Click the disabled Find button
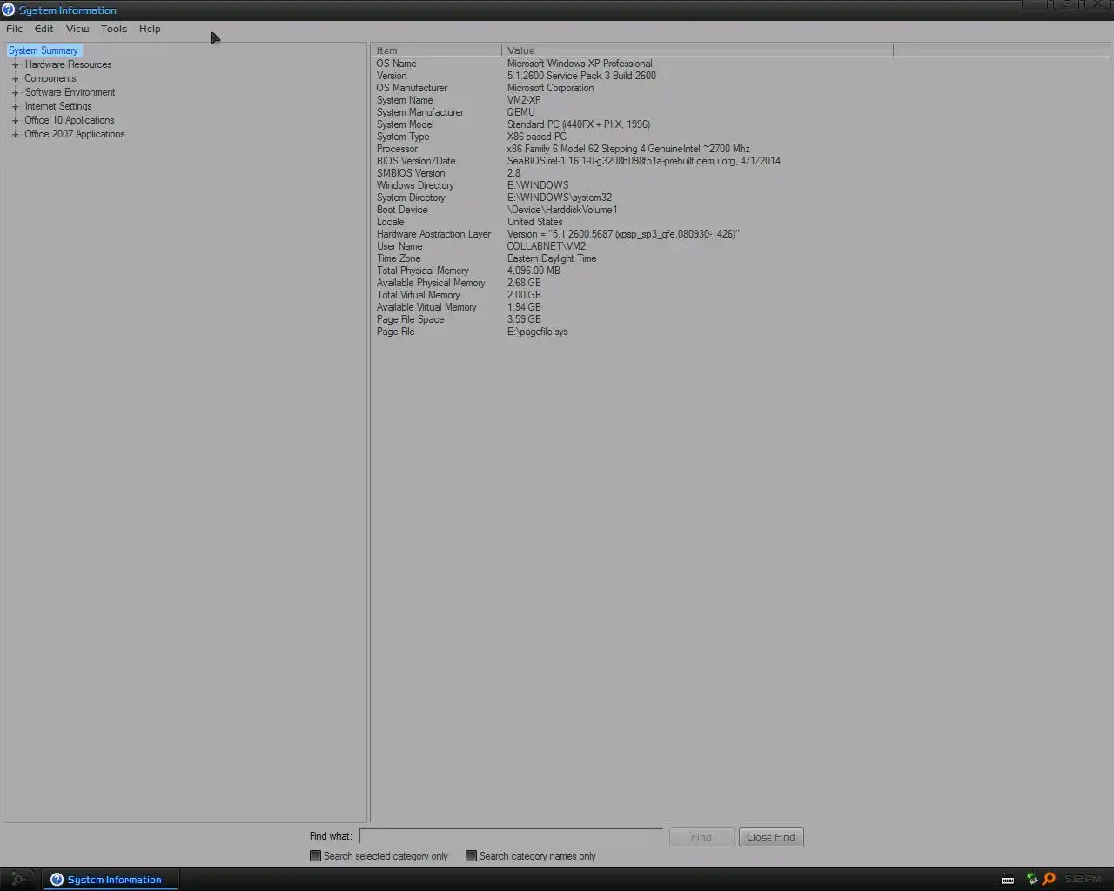 [701, 837]
